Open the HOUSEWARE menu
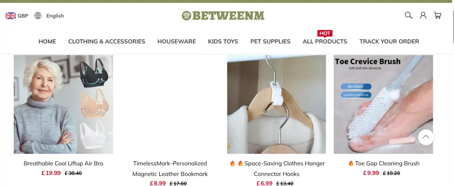 (x=176, y=42)
